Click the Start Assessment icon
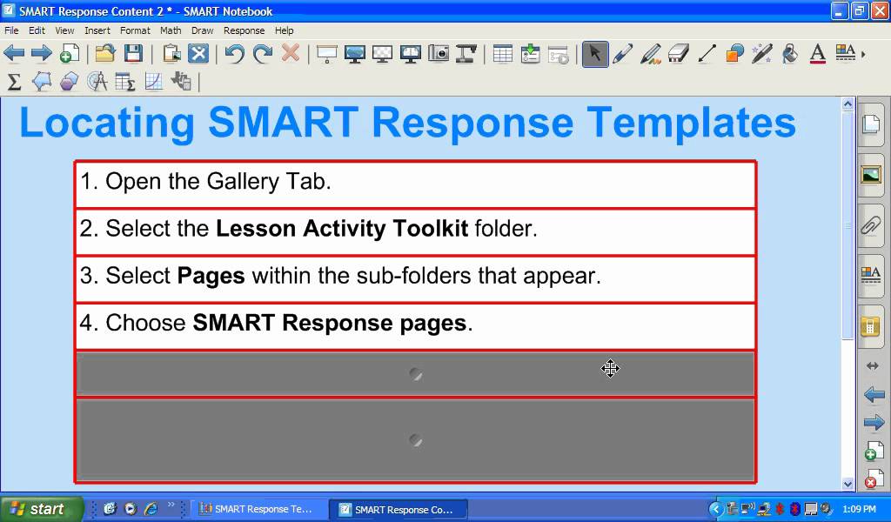The height and width of the screenshot is (522, 891). tap(559, 54)
